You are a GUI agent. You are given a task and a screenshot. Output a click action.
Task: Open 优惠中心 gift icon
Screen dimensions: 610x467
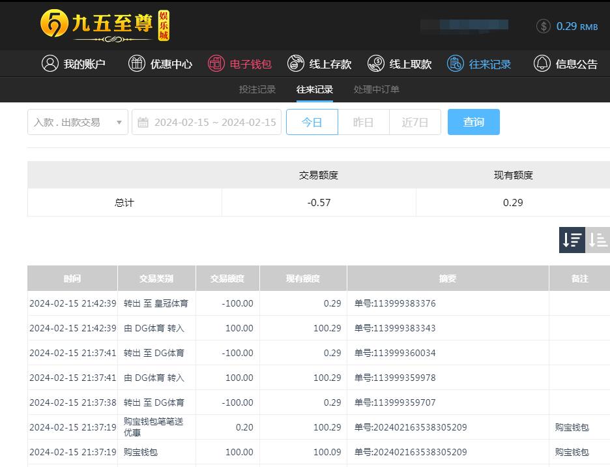click(x=136, y=63)
